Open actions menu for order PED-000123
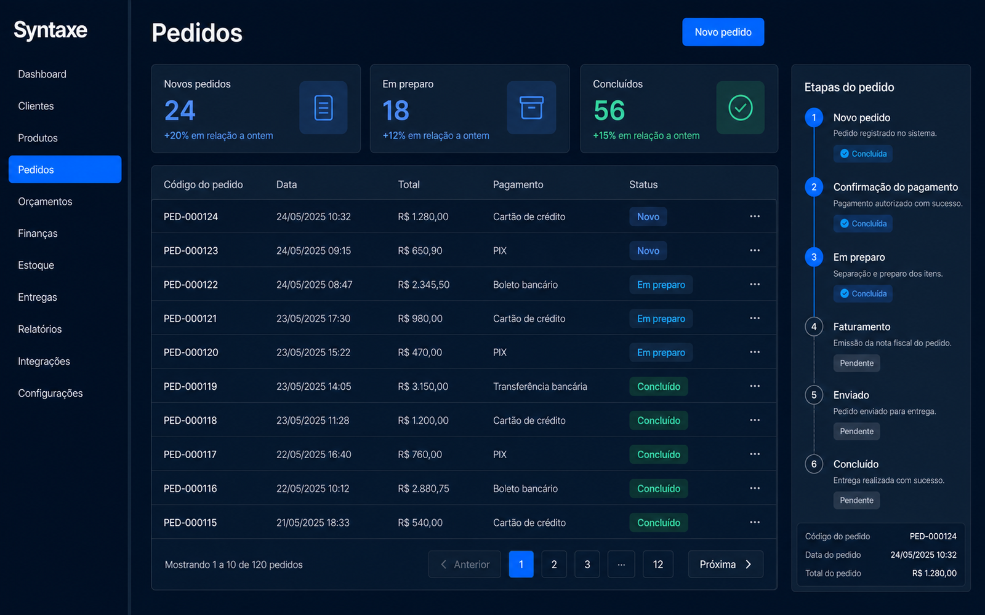Screen dimensions: 985x615 click(x=755, y=250)
